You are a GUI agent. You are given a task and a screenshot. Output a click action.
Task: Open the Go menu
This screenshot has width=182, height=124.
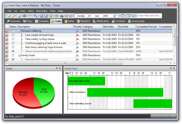coord(16,11)
